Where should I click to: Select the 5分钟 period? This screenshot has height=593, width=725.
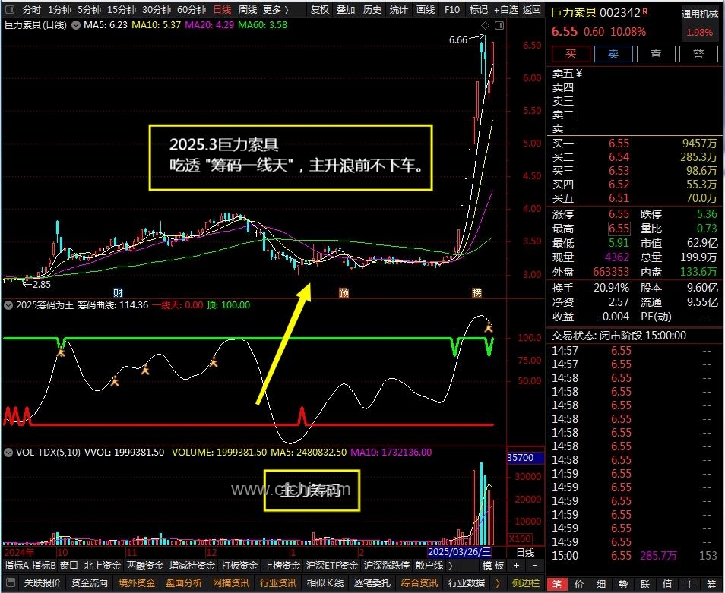coord(89,10)
